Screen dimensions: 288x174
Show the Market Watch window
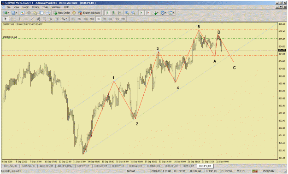point(23,13)
